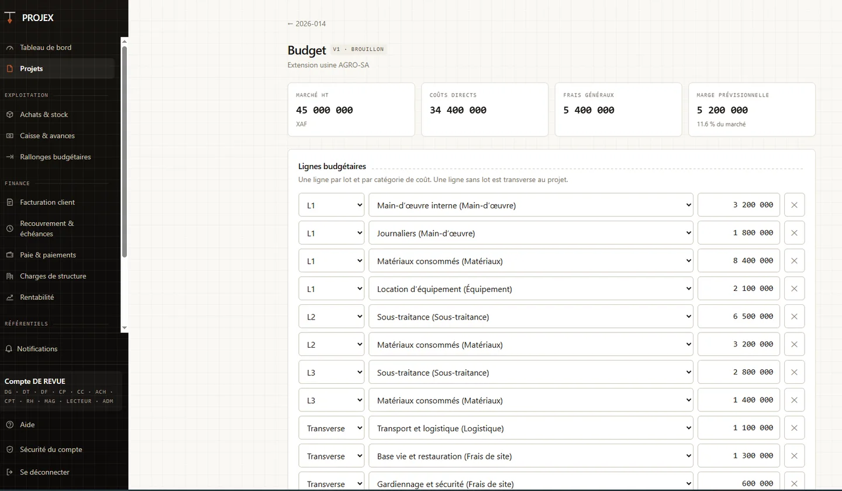
Task: Click the Se déconnecter exit icon
Action: pyautogui.click(x=9, y=472)
